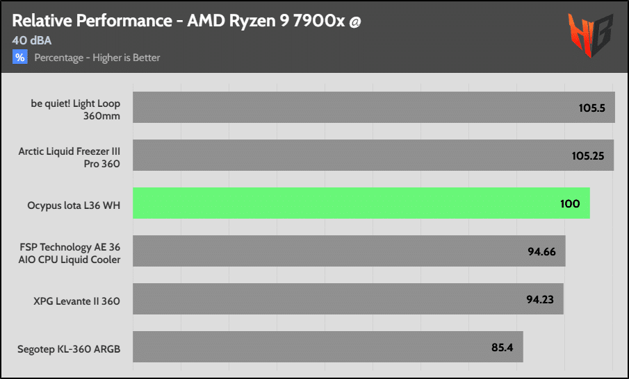Click the 105.5 value label
This screenshot has width=629, height=379.
pyautogui.click(x=591, y=108)
